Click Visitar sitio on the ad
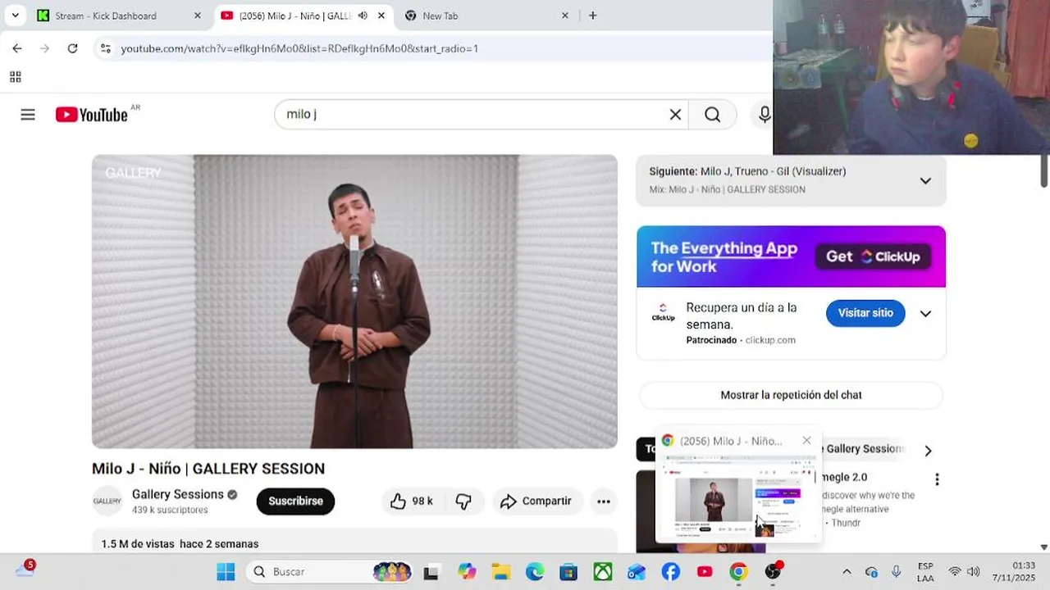Image resolution: width=1050 pixels, height=590 pixels. 865,313
